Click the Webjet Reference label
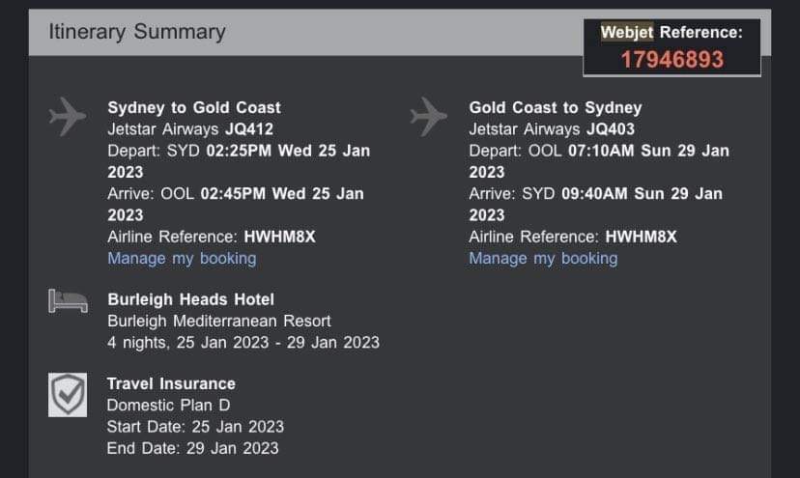This screenshot has height=478, width=800. [671, 33]
